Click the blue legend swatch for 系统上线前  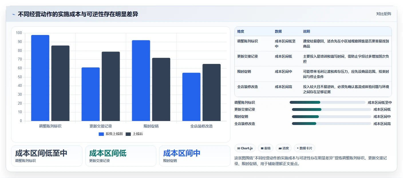(x=101, y=134)
